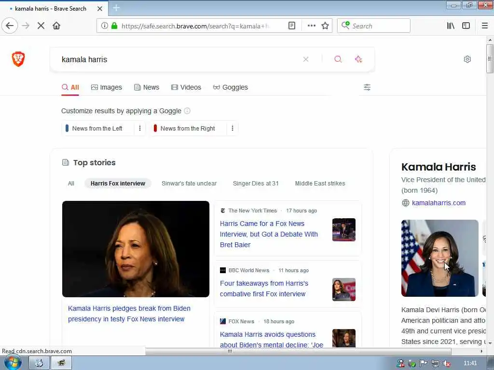Open News from the Left options menu
This screenshot has width=494, height=370.
pos(140,128)
